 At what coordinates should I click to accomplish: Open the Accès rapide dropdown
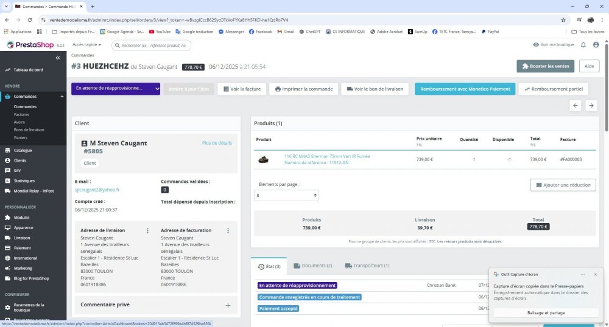[86, 45]
